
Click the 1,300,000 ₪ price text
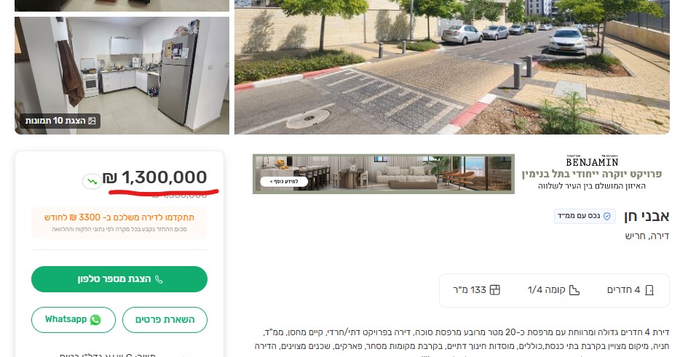click(155, 177)
